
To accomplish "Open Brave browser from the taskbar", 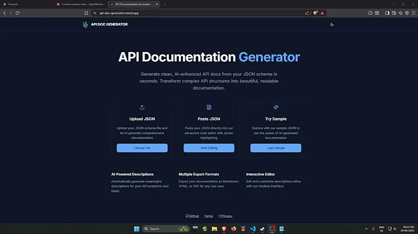I will coord(224,229).
